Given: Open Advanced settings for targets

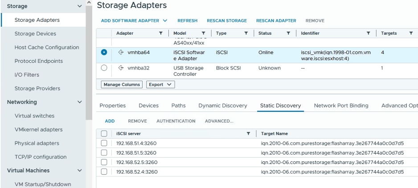Looking at the screenshot, I should tap(219, 121).
